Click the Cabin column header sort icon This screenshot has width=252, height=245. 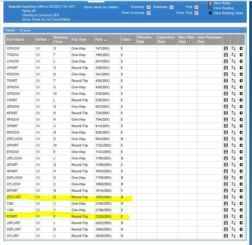pyautogui.click(x=133, y=40)
